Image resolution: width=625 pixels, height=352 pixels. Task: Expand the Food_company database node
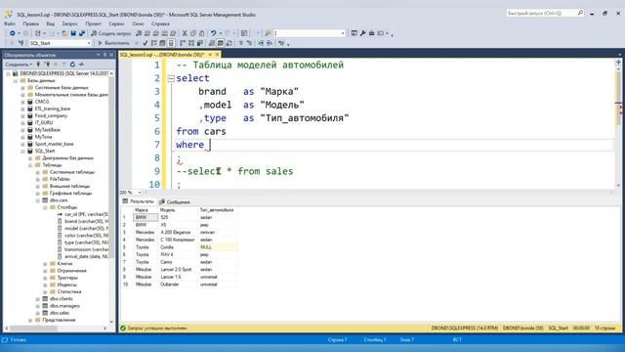coord(22,115)
